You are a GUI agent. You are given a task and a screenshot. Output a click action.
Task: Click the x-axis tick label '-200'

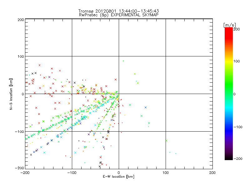tap(25, 173)
